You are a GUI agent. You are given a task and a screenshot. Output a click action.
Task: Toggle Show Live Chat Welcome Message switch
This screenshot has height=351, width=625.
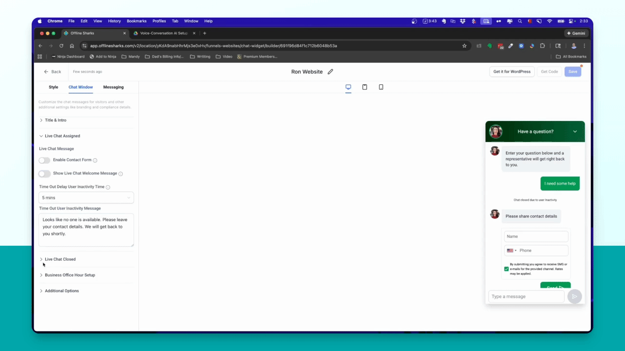(44, 174)
